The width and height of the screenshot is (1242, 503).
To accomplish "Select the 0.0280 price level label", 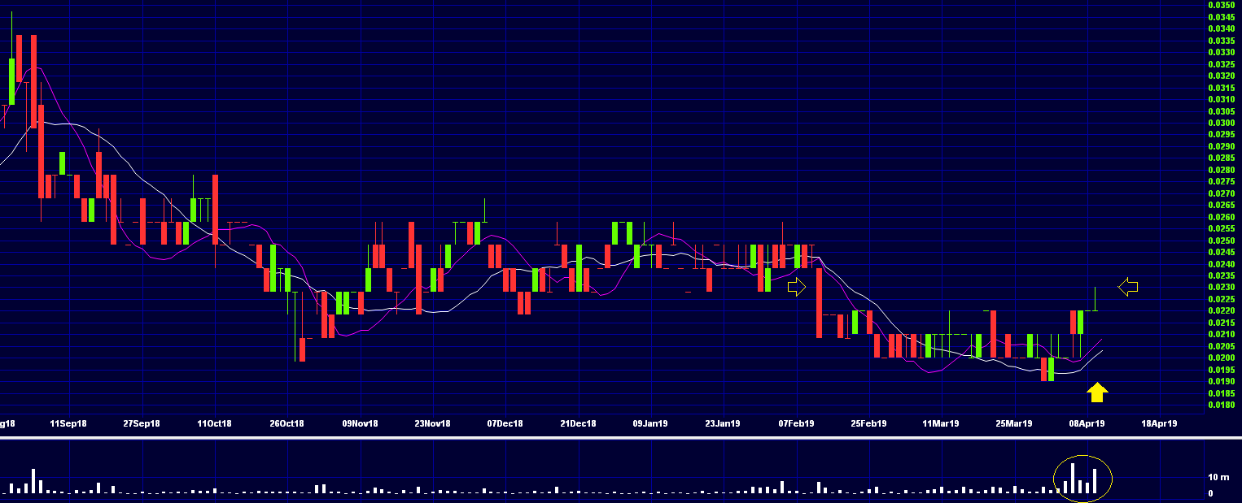I will click(1222, 170).
